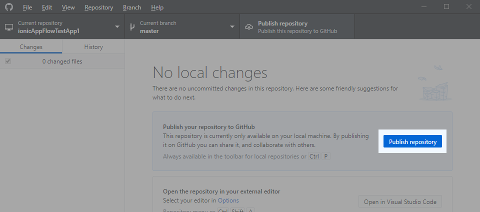Close the GitHub Desktop window
Viewport: 480px width, 212px height.
(468, 6)
